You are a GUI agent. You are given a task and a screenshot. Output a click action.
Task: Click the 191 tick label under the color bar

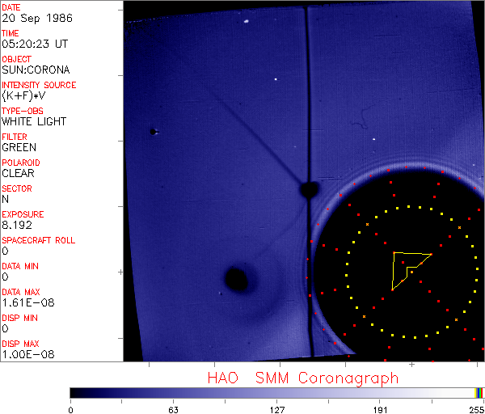pos(381,408)
